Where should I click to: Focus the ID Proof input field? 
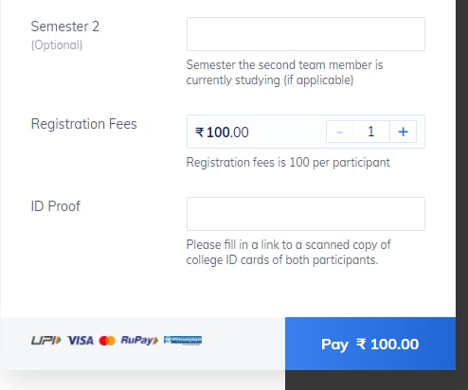point(306,214)
